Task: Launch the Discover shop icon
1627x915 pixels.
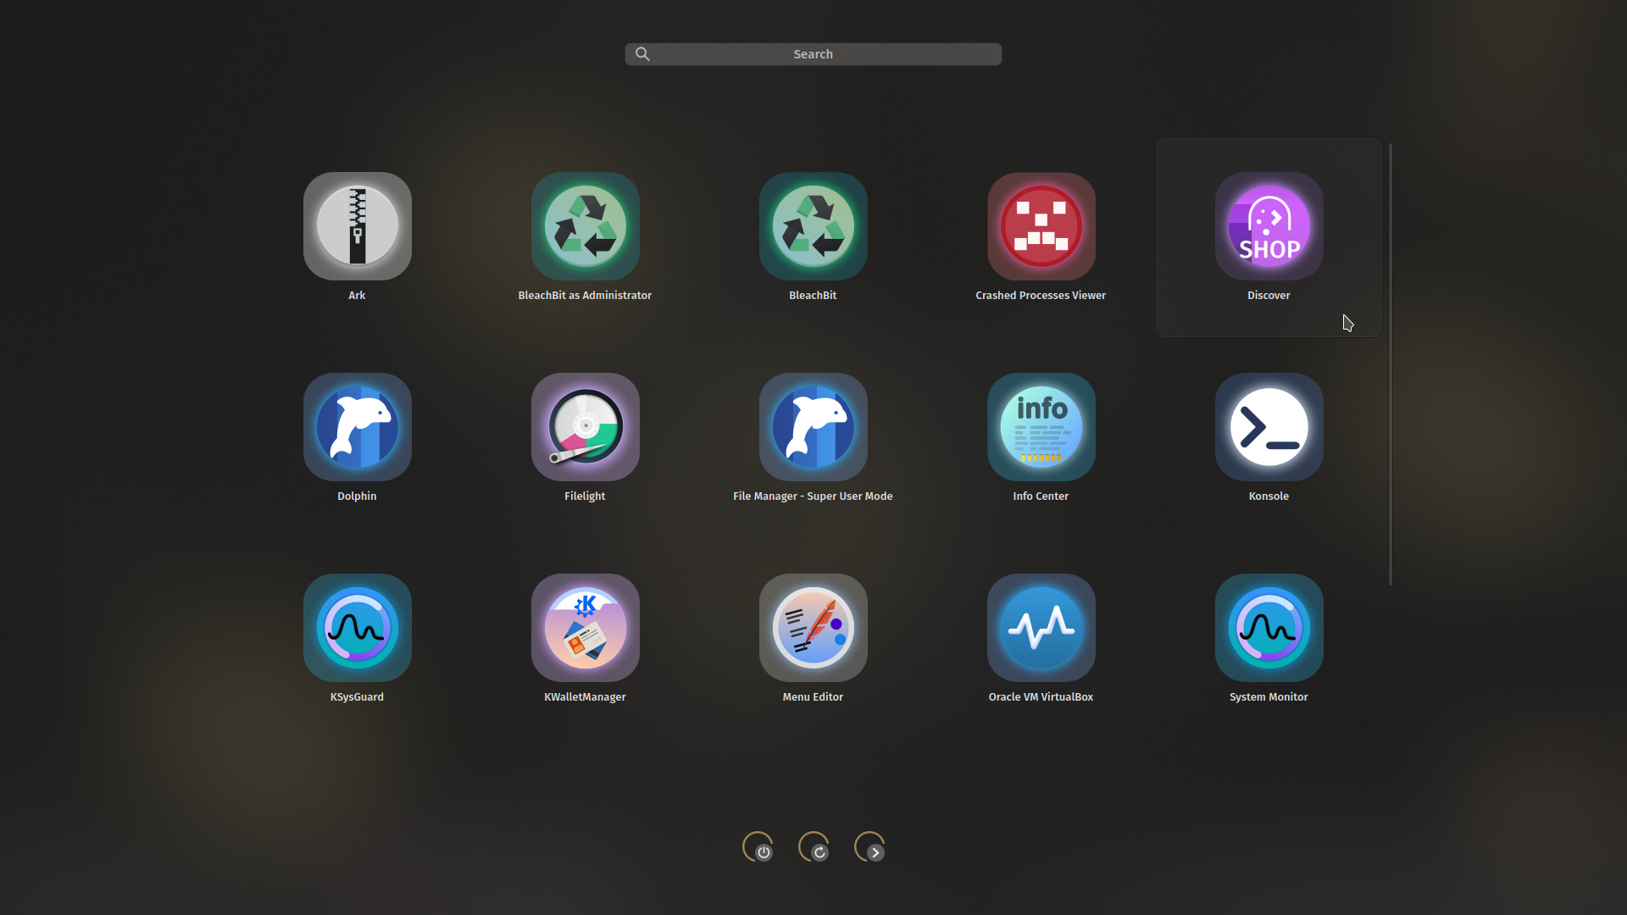Action: 1269,226
